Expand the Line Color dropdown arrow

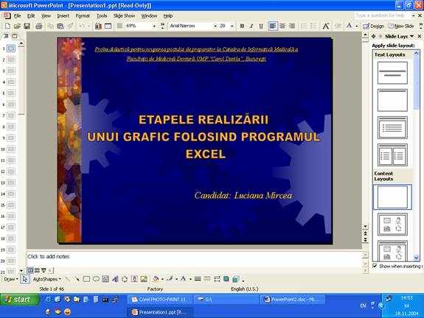click(176, 280)
